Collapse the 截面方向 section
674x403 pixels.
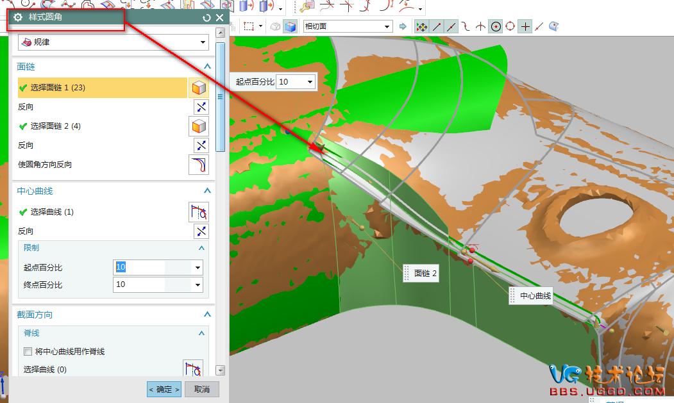coord(206,315)
